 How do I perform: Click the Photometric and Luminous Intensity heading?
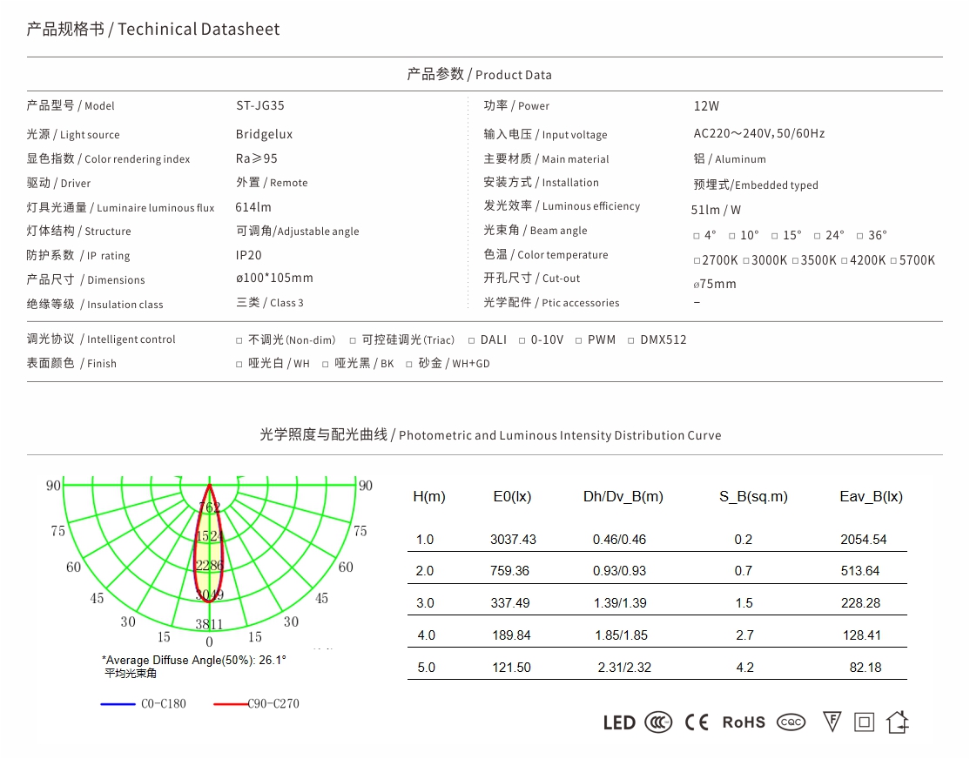coord(490,435)
